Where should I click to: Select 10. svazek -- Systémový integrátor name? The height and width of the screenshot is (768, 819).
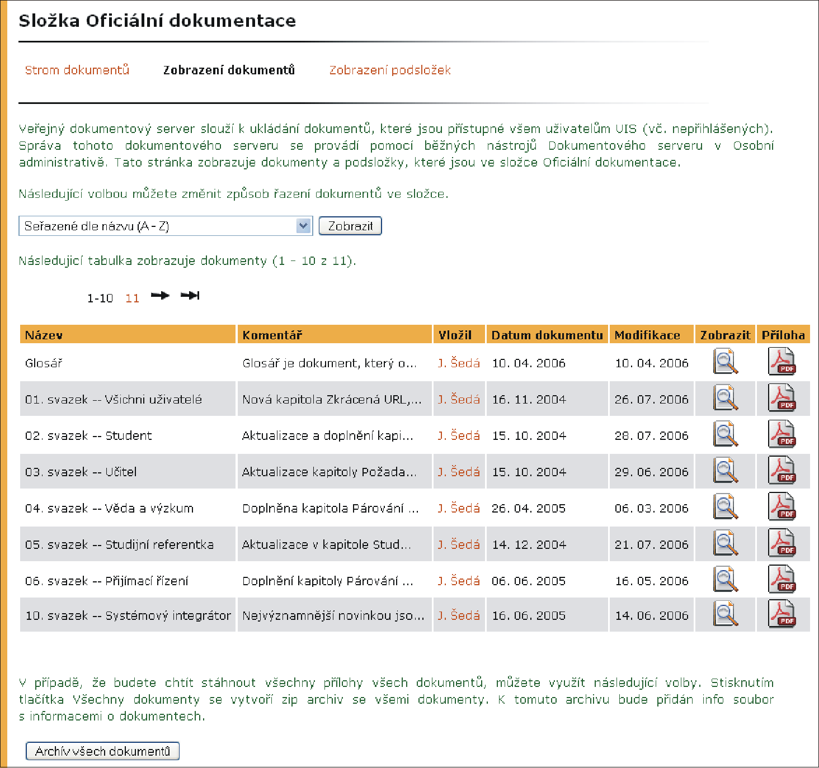click(128, 615)
